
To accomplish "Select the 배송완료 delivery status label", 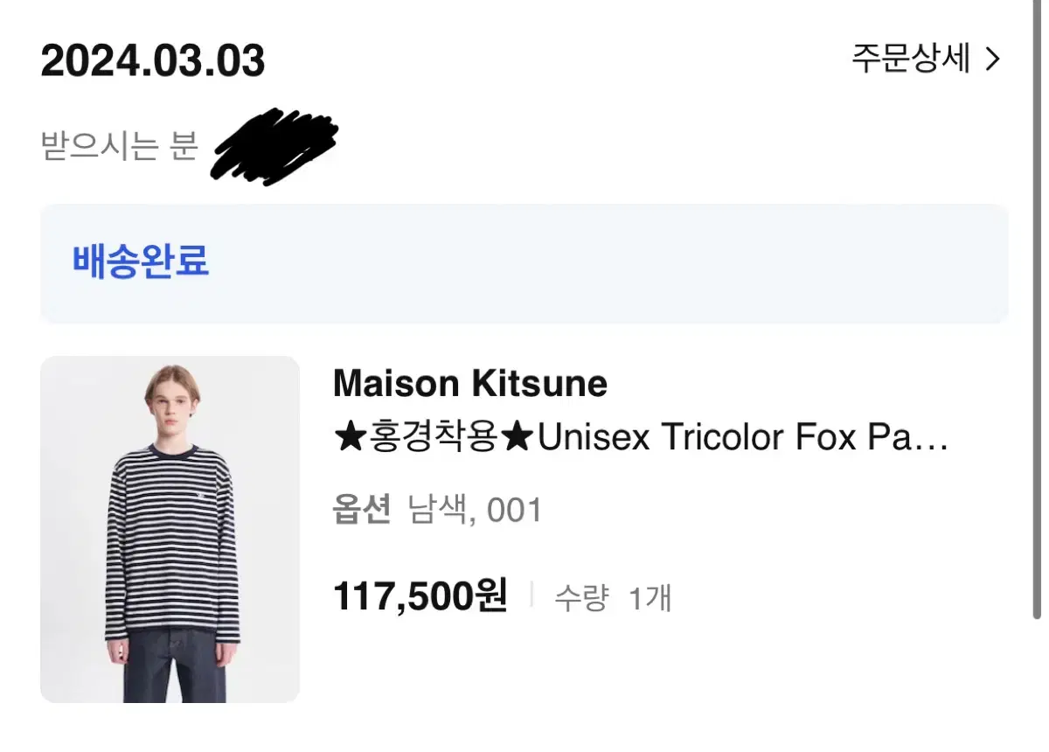I will (x=141, y=261).
